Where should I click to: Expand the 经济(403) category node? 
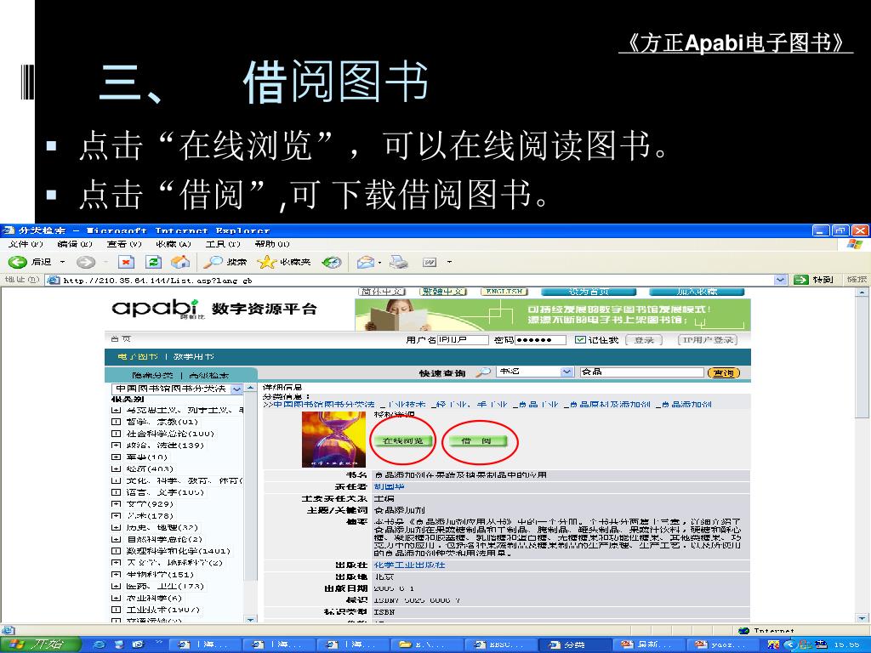click(x=116, y=468)
